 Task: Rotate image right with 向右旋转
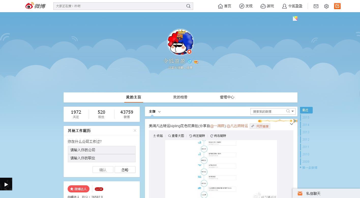(218, 136)
